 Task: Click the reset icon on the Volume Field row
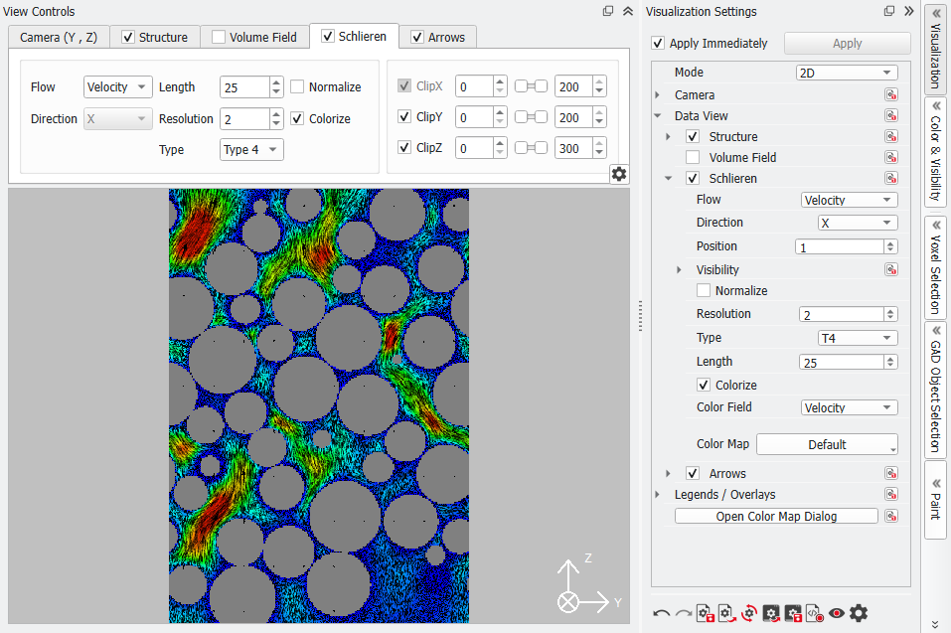pyautogui.click(x=891, y=157)
